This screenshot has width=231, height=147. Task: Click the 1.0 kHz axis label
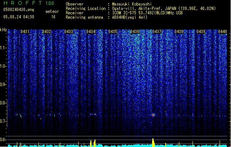tap(3, 67)
